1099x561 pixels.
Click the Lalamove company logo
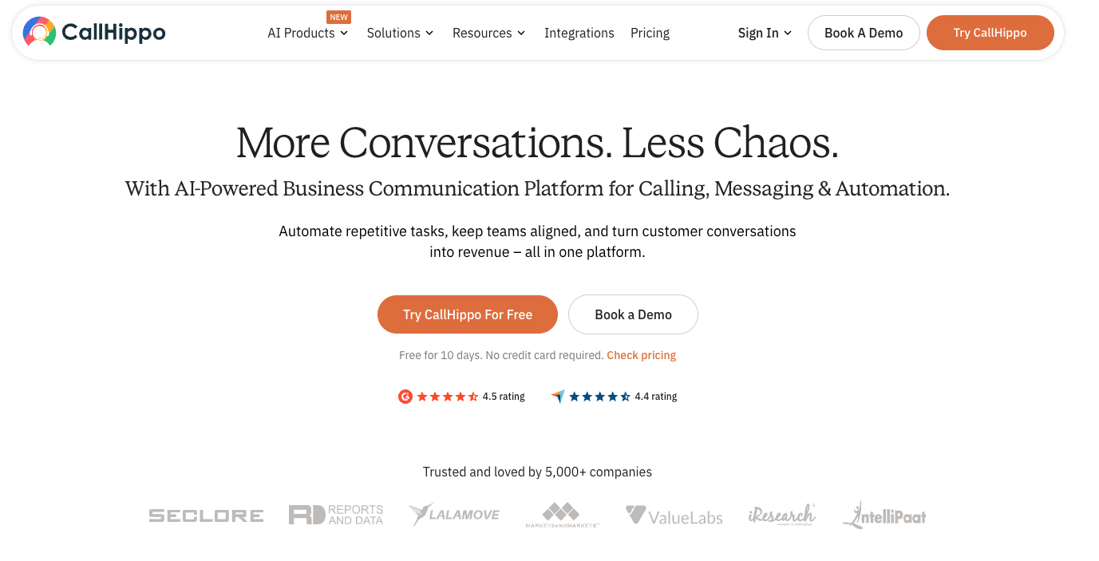point(454,515)
